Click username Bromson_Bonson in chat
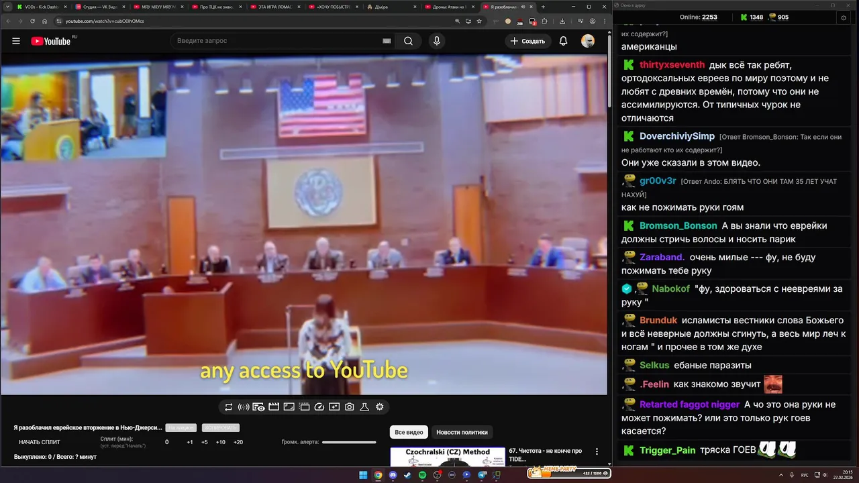Viewport: 859px width, 483px height. (x=678, y=225)
